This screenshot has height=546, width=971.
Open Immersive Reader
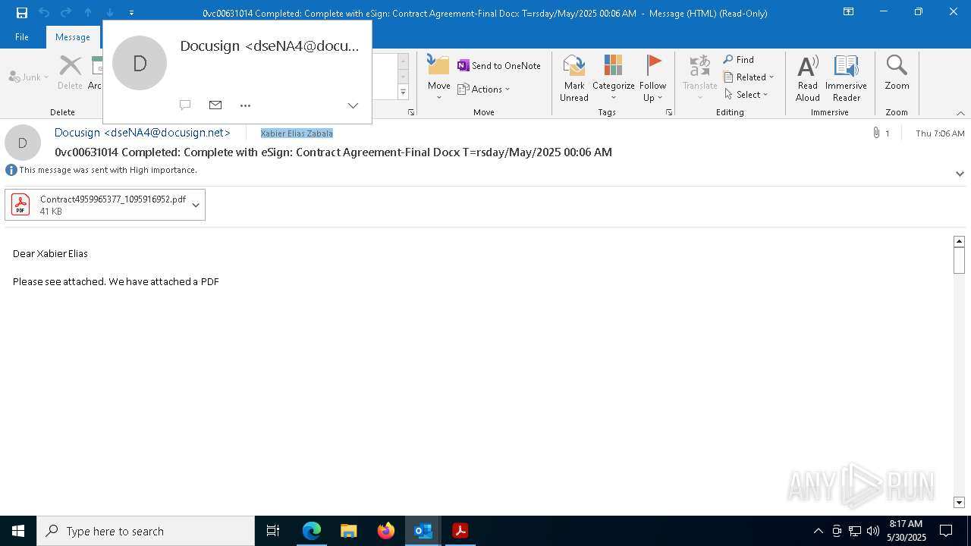coord(846,77)
